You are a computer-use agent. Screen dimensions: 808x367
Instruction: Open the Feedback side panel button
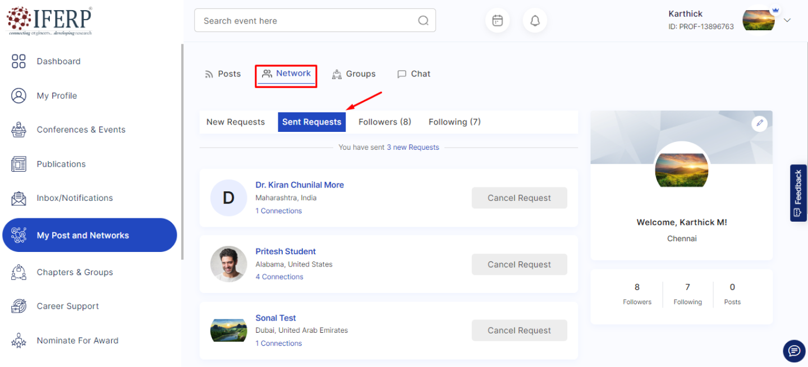tap(798, 193)
